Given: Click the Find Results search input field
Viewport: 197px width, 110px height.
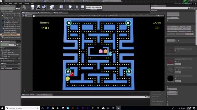Looking at the screenshot, I should pos(83,97).
